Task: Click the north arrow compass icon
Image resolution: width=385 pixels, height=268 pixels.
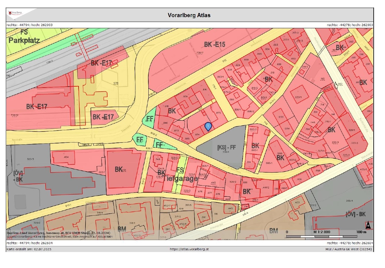Action: (x=368, y=225)
